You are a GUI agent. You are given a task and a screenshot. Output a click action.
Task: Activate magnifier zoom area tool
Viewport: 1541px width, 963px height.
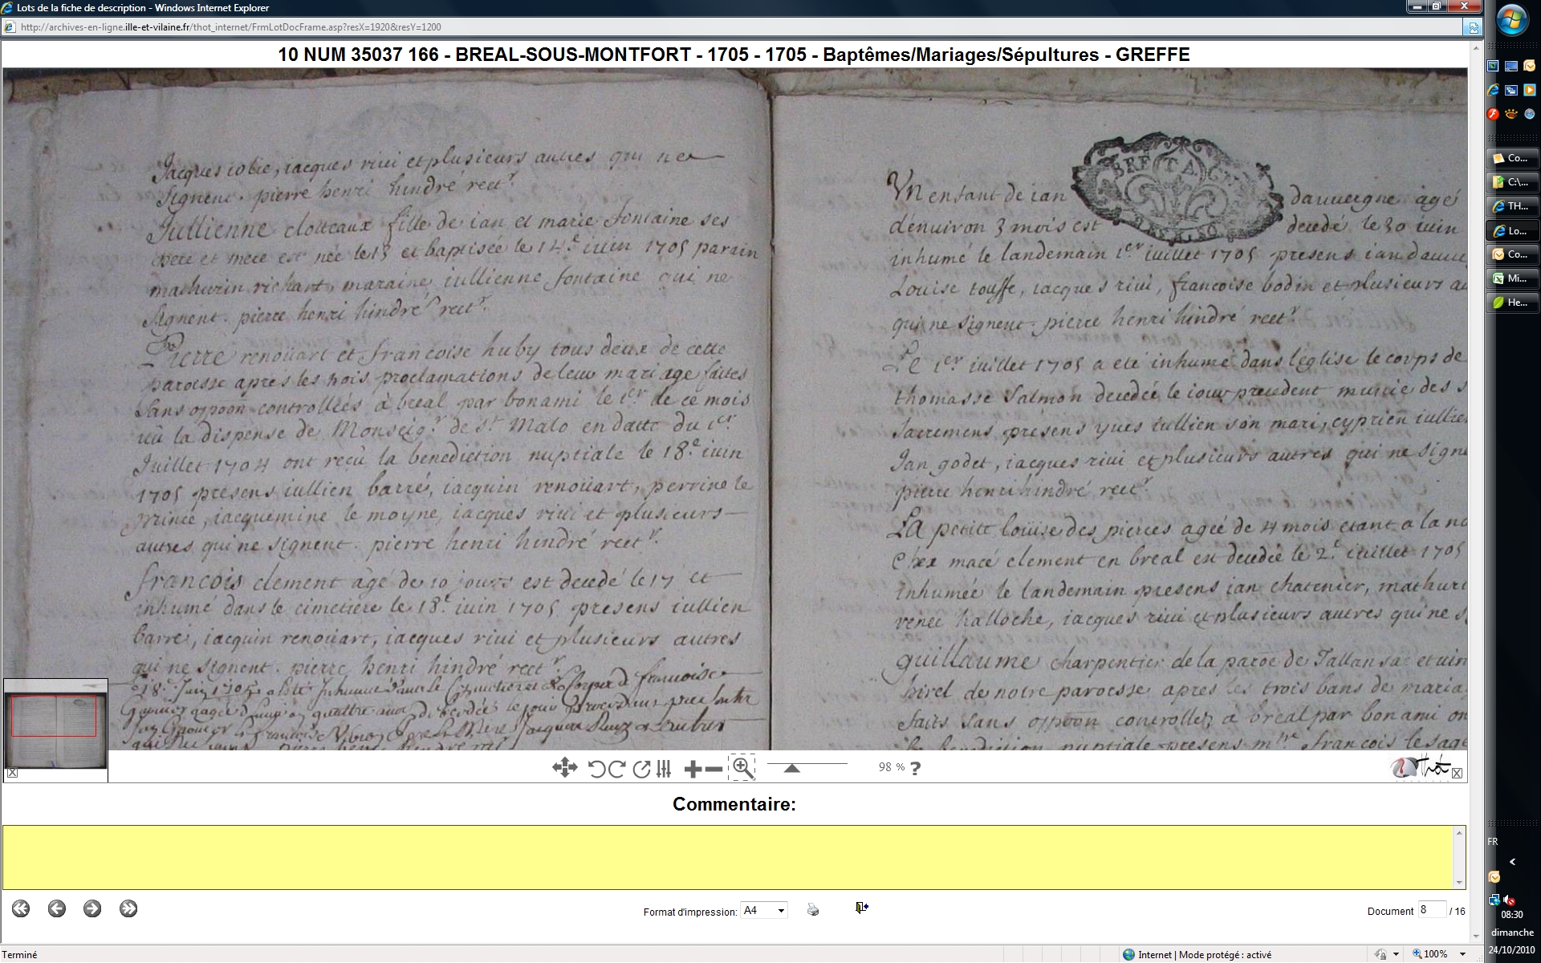(742, 768)
